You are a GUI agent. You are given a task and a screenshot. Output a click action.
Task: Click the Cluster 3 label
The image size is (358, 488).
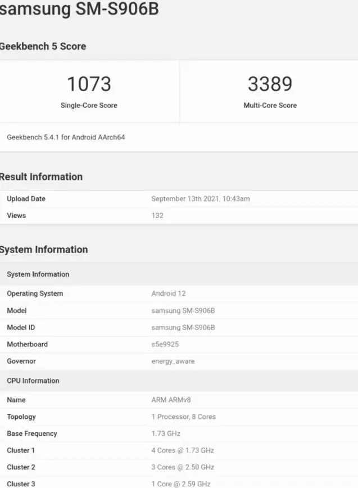tap(21, 484)
